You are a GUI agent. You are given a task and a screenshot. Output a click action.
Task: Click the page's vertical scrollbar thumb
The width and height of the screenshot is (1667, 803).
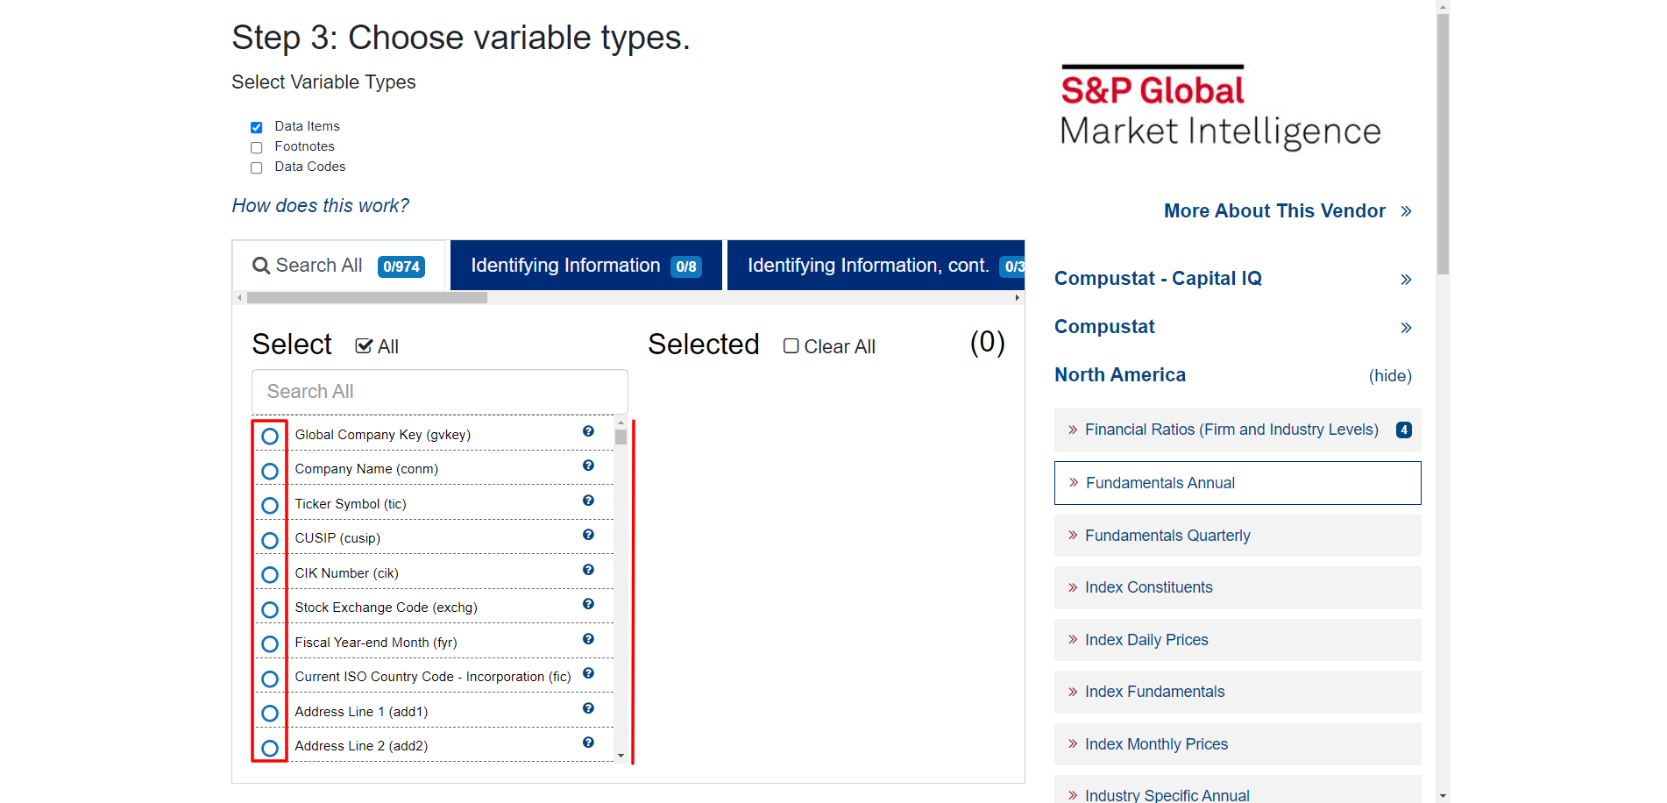click(x=1443, y=144)
